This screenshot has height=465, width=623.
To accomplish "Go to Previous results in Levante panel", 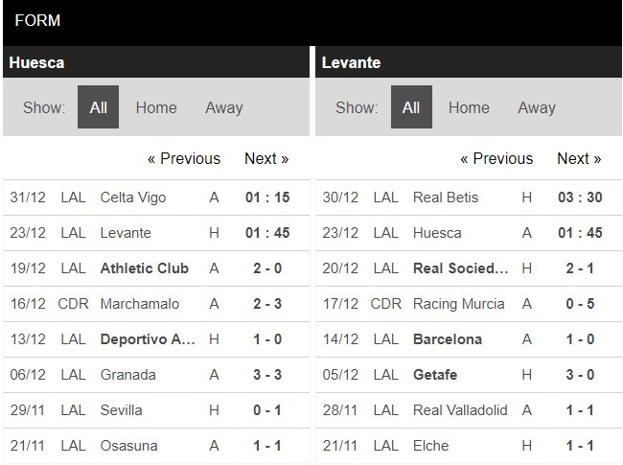I will (496, 158).
